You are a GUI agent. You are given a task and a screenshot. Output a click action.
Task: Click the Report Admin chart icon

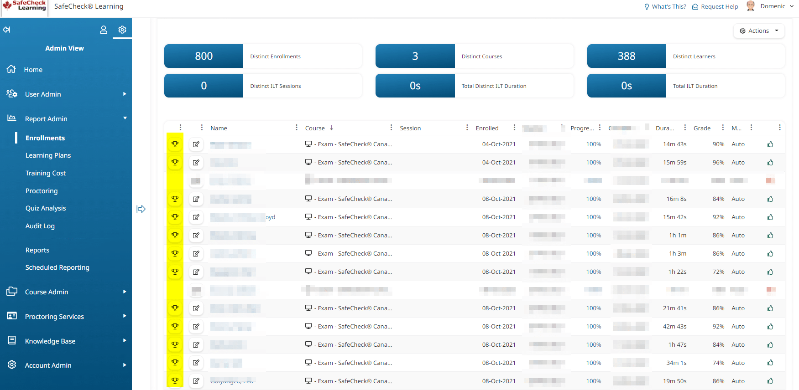(x=12, y=118)
